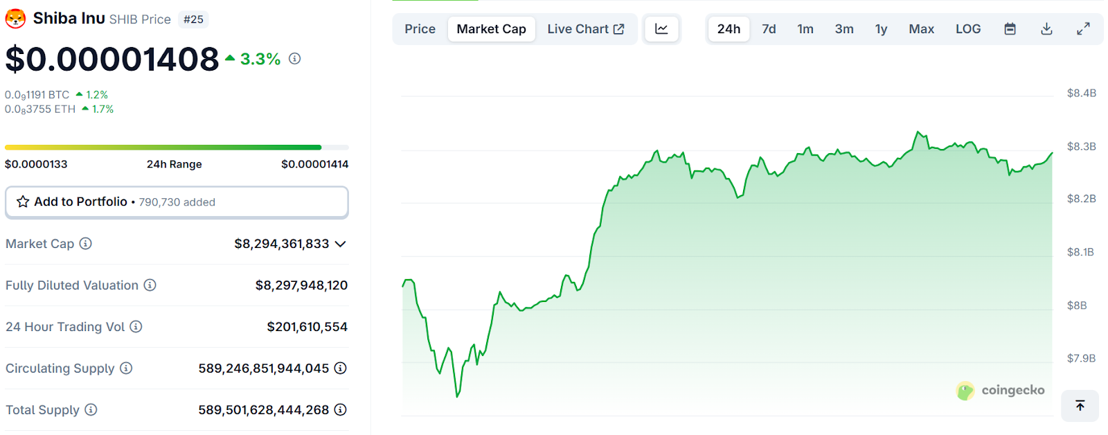Click the Add to Portfolio button
1108x435 pixels.
pos(177,202)
